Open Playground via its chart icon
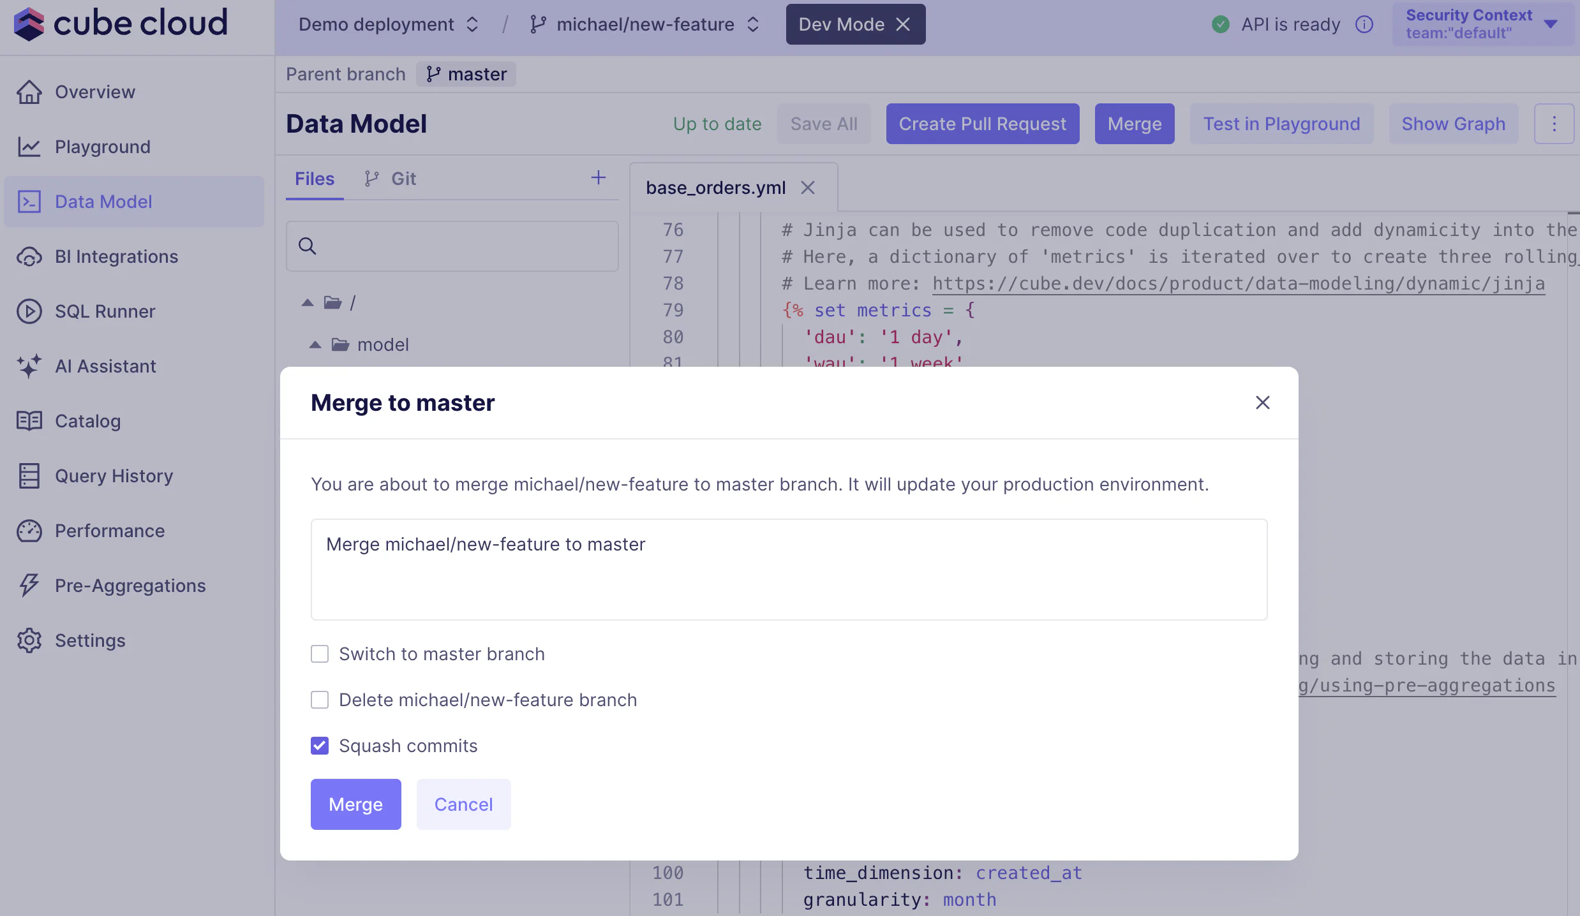Image resolution: width=1580 pixels, height=916 pixels. point(29,147)
